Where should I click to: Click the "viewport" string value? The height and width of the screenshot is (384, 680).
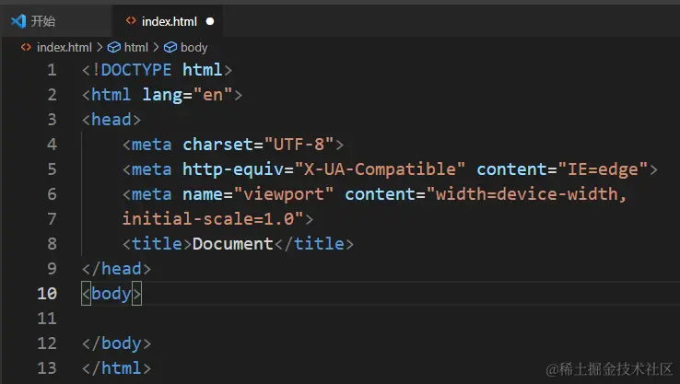pos(284,194)
